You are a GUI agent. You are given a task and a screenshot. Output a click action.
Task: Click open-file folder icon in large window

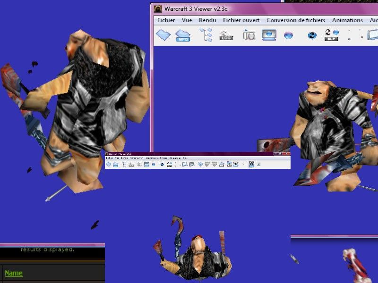click(163, 35)
